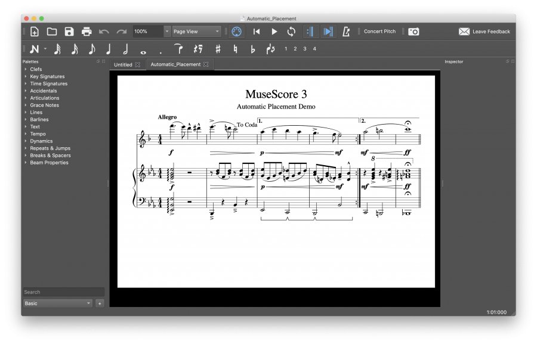Create a new score with the New icon
Image resolution: width=537 pixels, height=344 pixels.
coord(35,32)
